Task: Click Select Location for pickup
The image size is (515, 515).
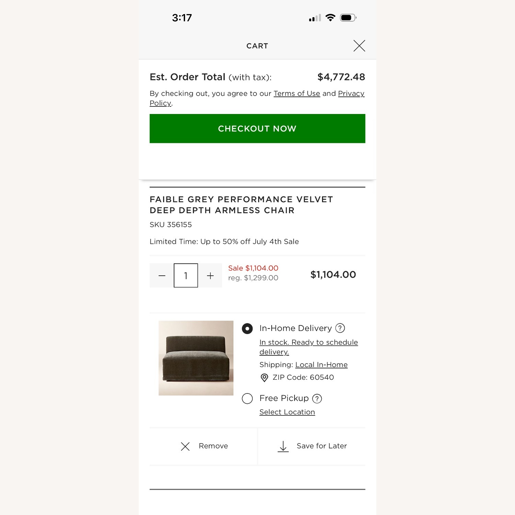Action: (x=287, y=412)
